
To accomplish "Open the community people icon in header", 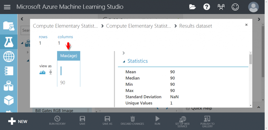I will [221, 7].
